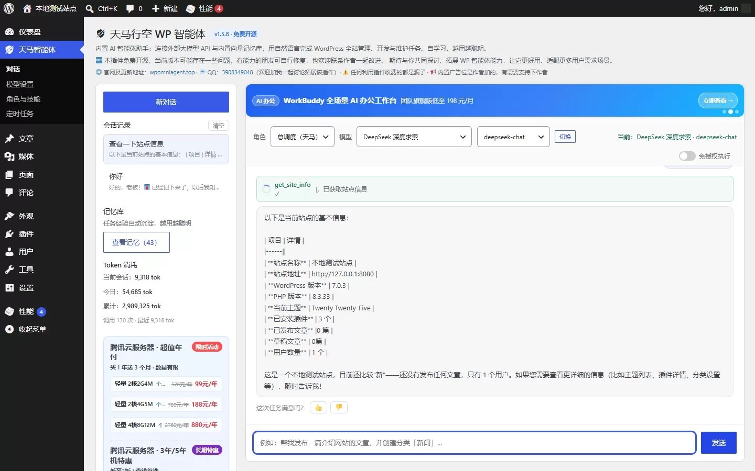Click the QQ number 3908349048
This screenshot has height=471, width=755.
tap(237, 72)
